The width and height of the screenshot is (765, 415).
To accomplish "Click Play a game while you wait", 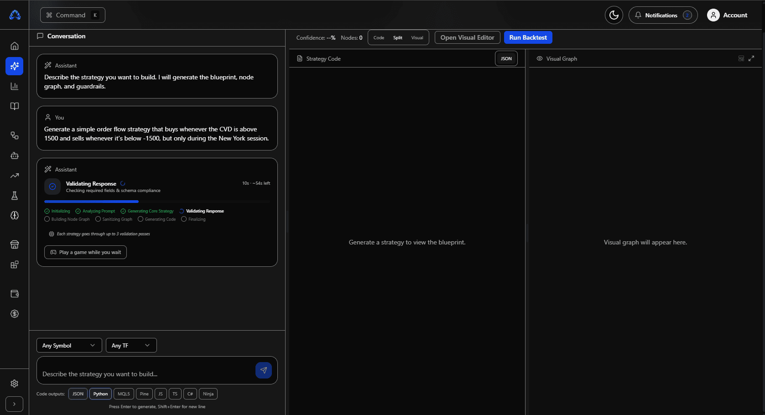I will 85,252.
